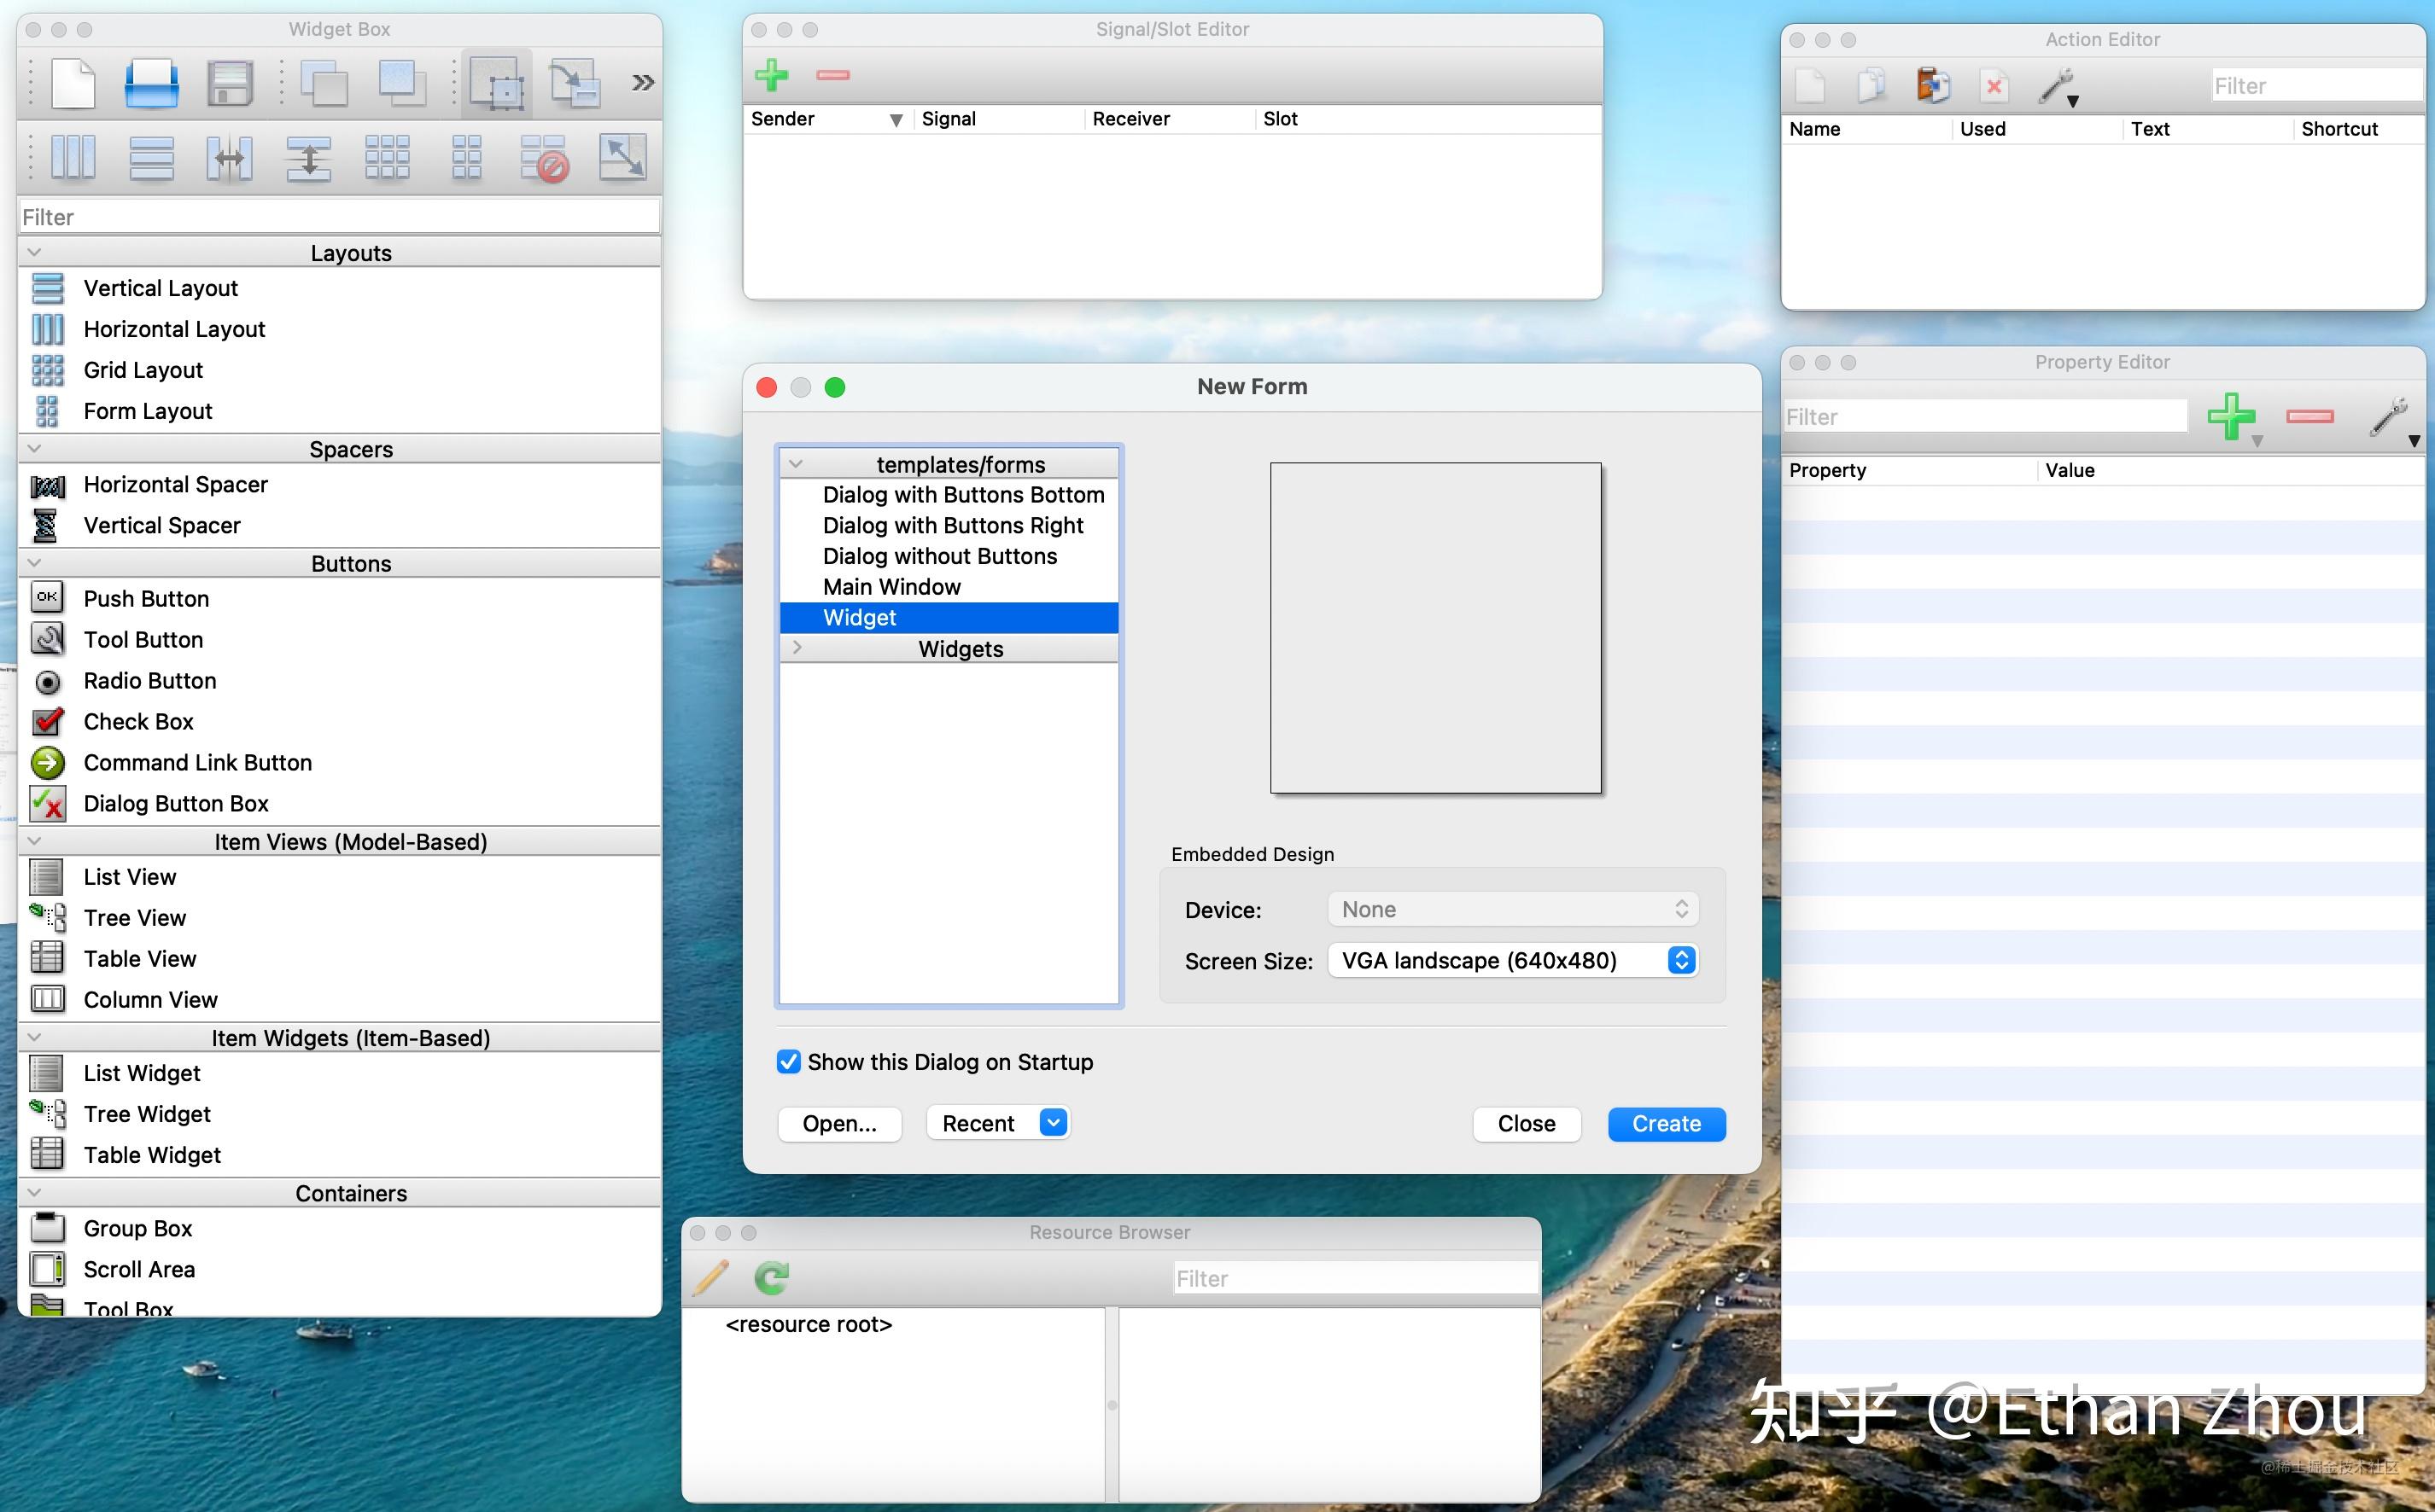Select Dialog with Buttons Right template
Screen dimensions: 2435x1512
point(952,526)
